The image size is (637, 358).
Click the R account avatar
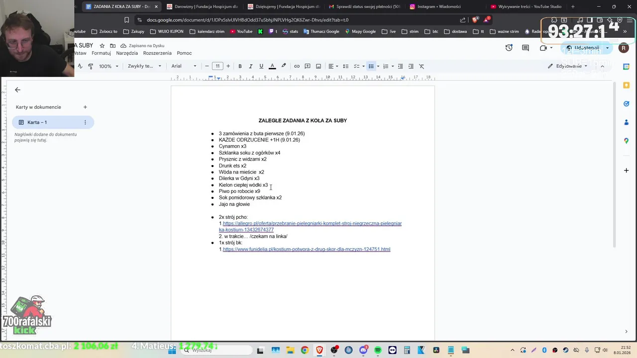click(x=624, y=48)
